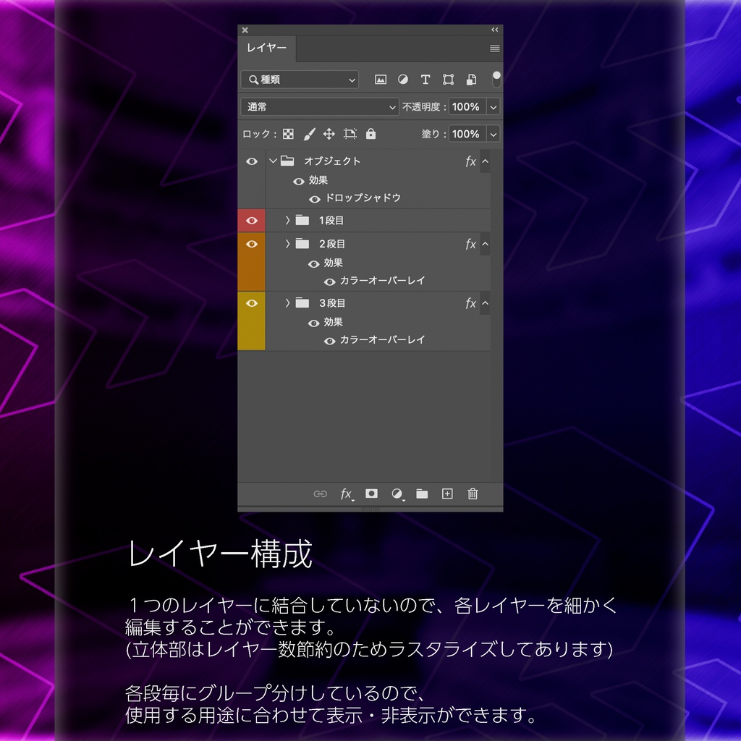Click the delete layer trash icon
Screen dimensions: 741x741
point(473,494)
